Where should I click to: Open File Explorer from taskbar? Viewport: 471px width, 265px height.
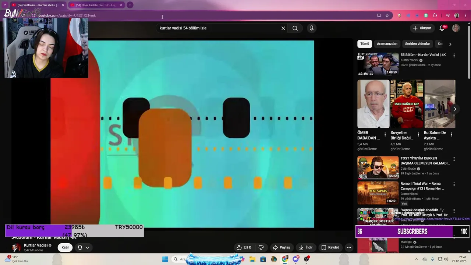tap(252, 259)
